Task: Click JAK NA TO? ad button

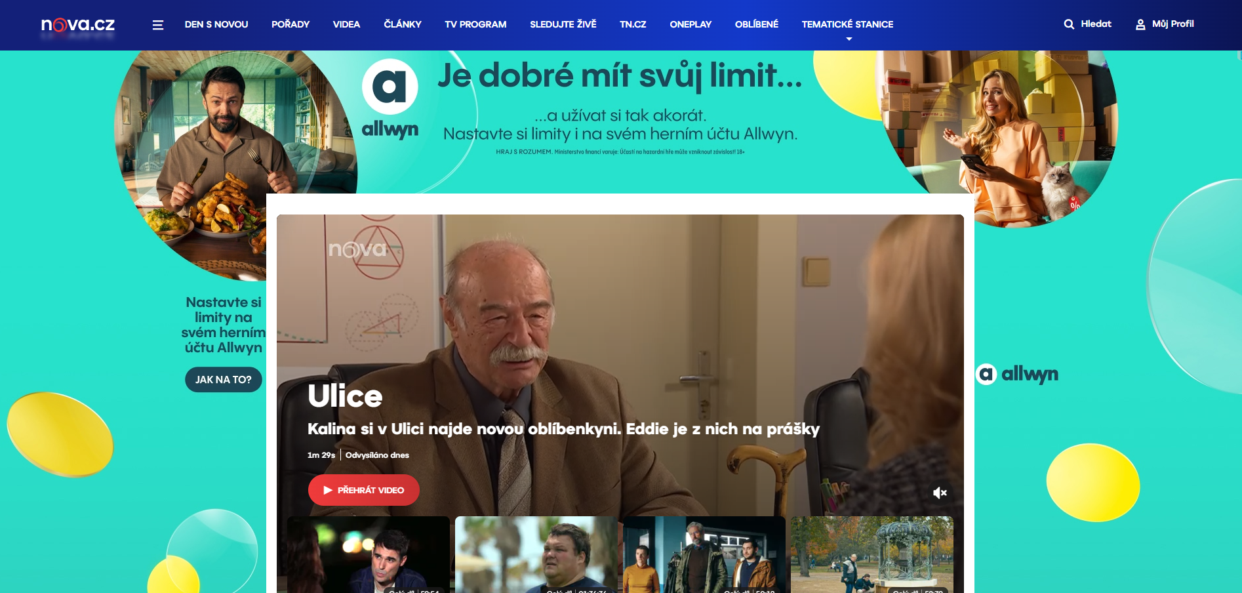Action: click(x=224, y=380)
